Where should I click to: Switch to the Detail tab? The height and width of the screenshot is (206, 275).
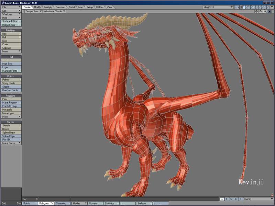[x=72, y=7]
